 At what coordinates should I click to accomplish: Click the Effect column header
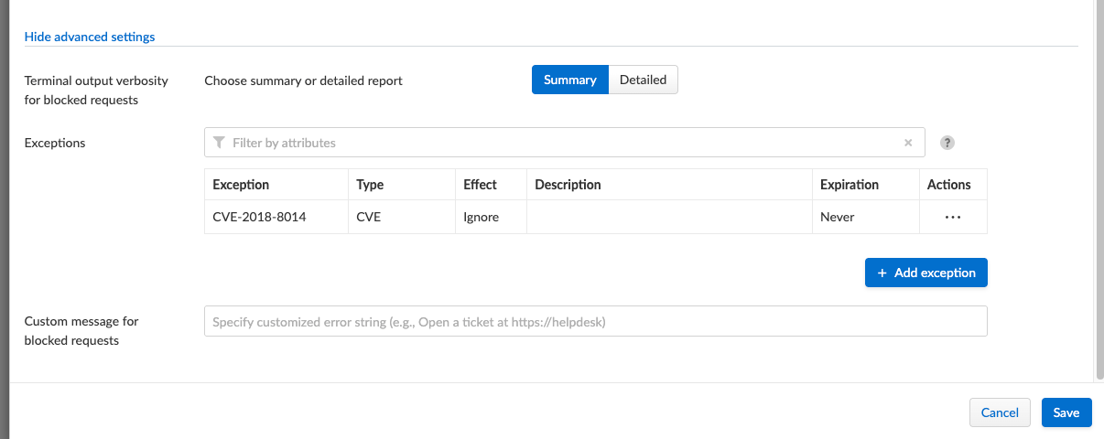click(x=480, y=185)
